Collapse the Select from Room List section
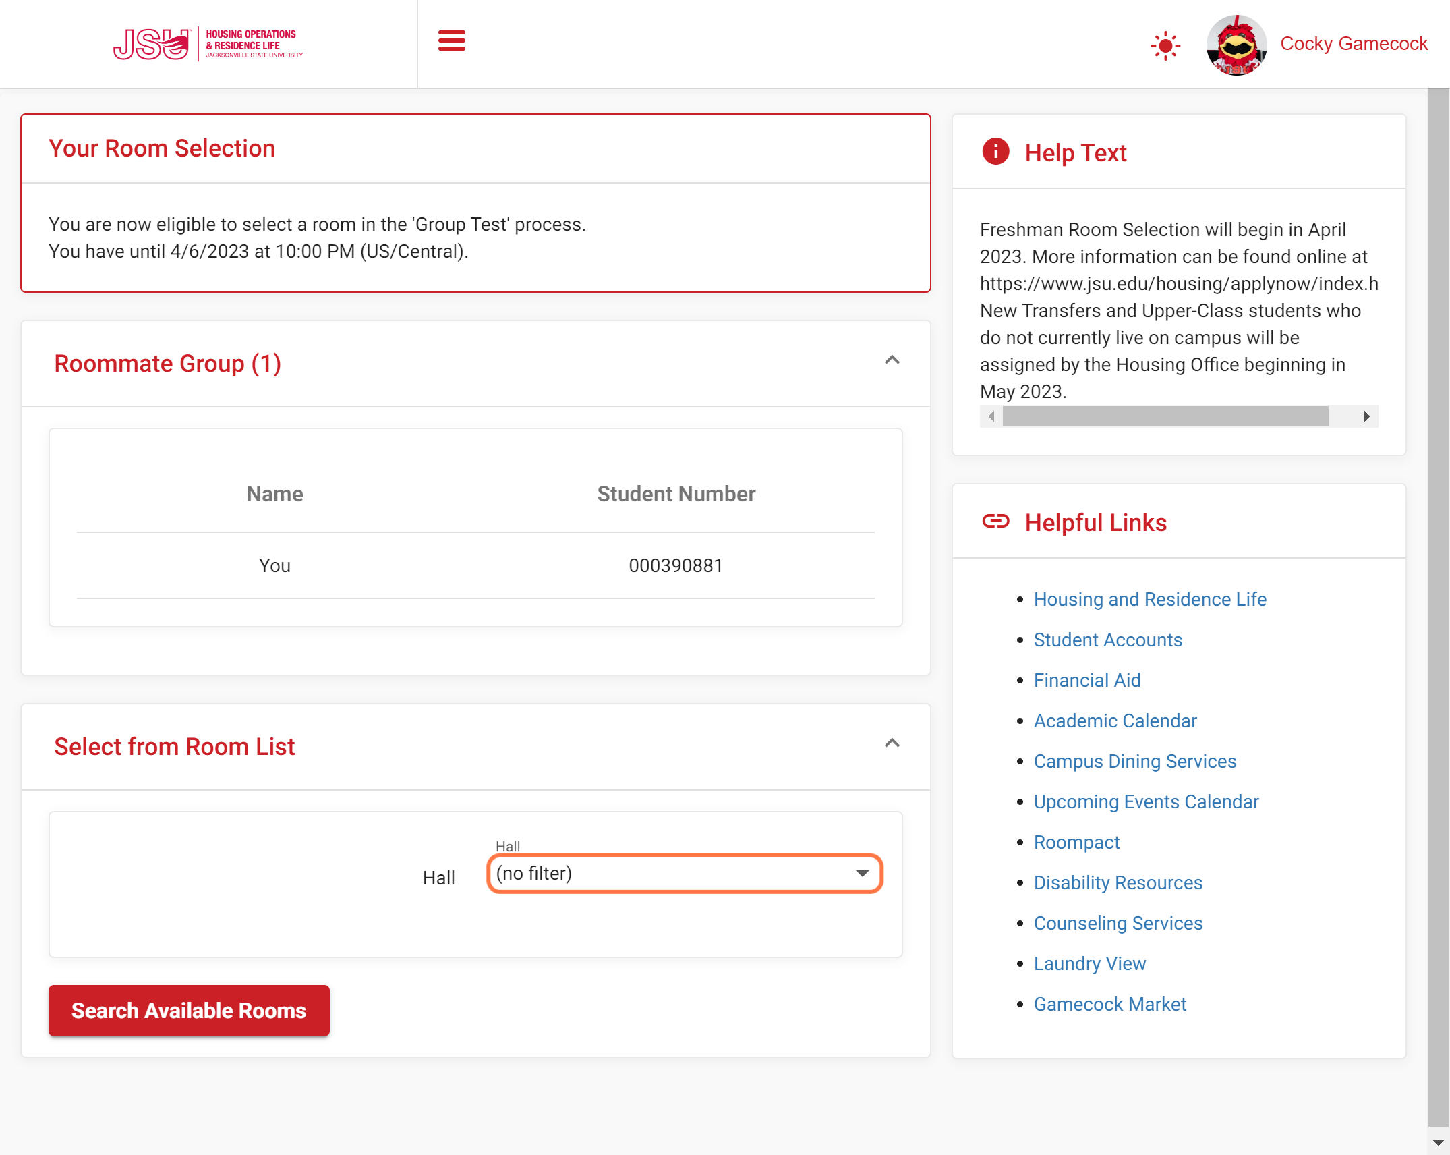The width and height of the screenshot is (1450, 1155). (892, 743)
